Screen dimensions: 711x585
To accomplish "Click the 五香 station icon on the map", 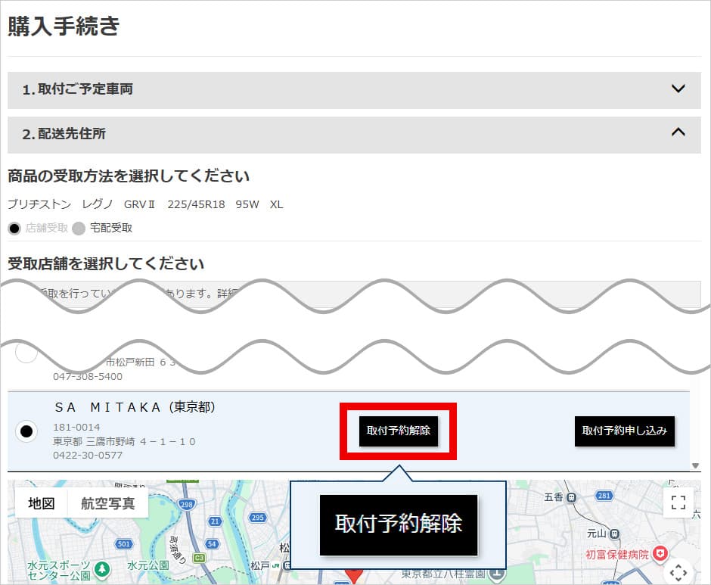I will [572, 498].
